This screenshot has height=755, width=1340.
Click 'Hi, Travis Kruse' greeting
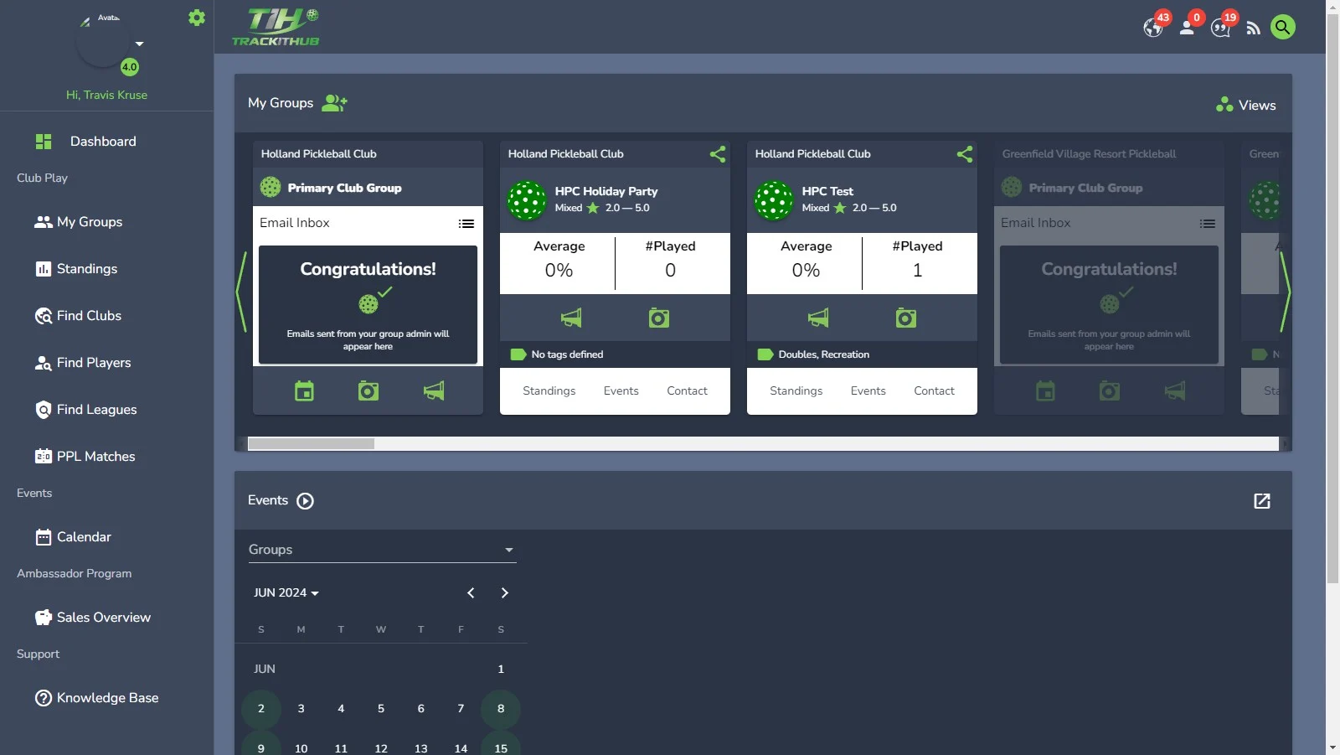pyautogui.click(x=106, y=95)
